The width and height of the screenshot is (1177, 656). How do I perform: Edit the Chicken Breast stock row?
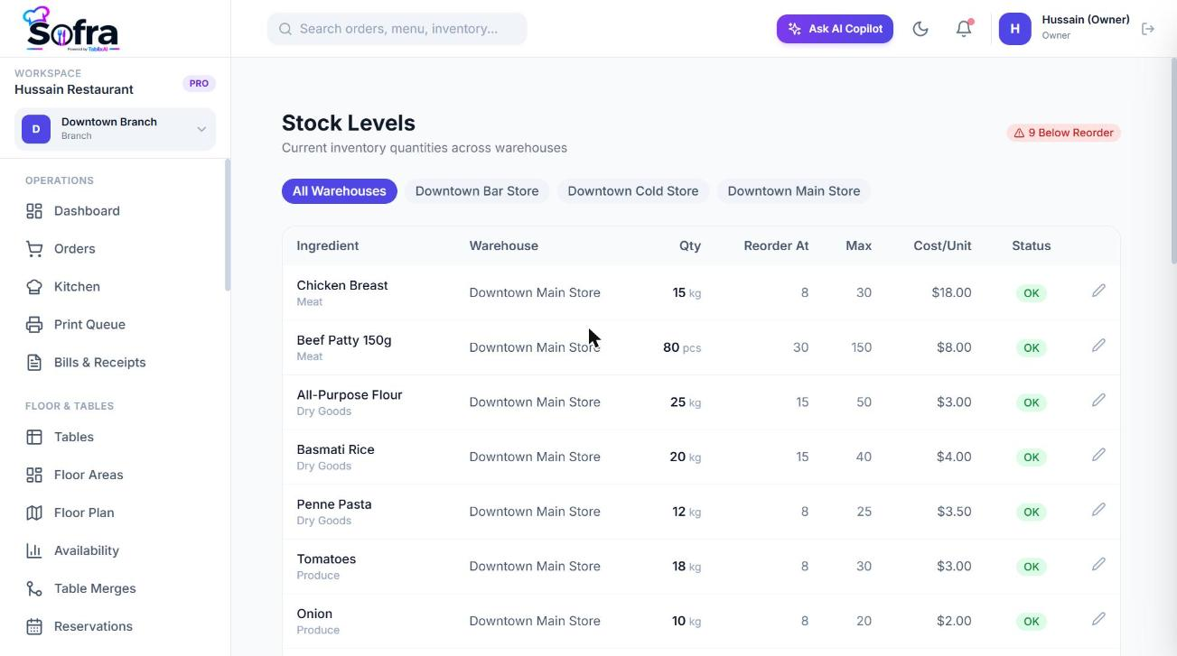(1098, 291)
